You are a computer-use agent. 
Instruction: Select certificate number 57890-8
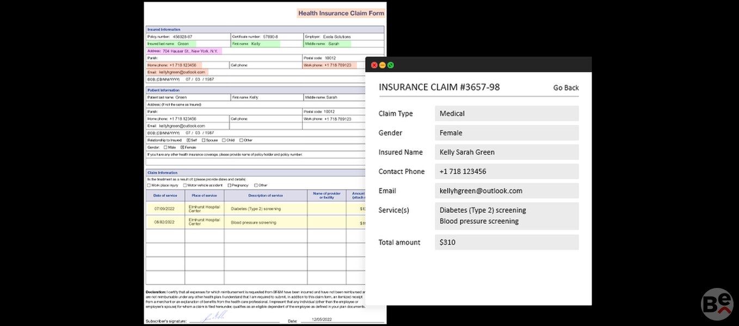click(x=270, y=36)
